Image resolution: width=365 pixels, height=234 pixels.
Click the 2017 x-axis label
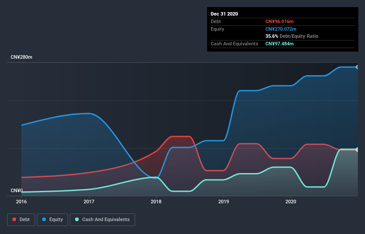coord(88,202)
